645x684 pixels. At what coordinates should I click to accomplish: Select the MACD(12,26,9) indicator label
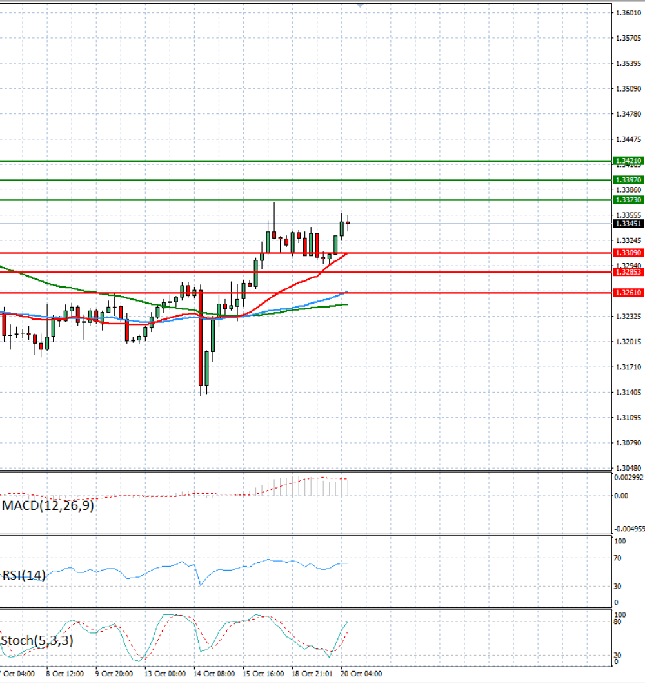[48, 505]
